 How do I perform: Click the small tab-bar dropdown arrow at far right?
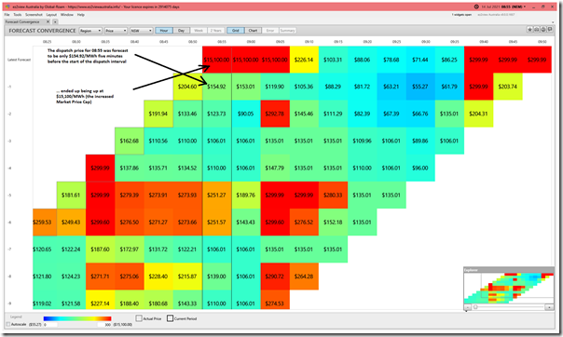553,22
